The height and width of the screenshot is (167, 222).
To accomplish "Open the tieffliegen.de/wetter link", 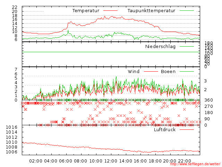I will [x=195, y=164].
